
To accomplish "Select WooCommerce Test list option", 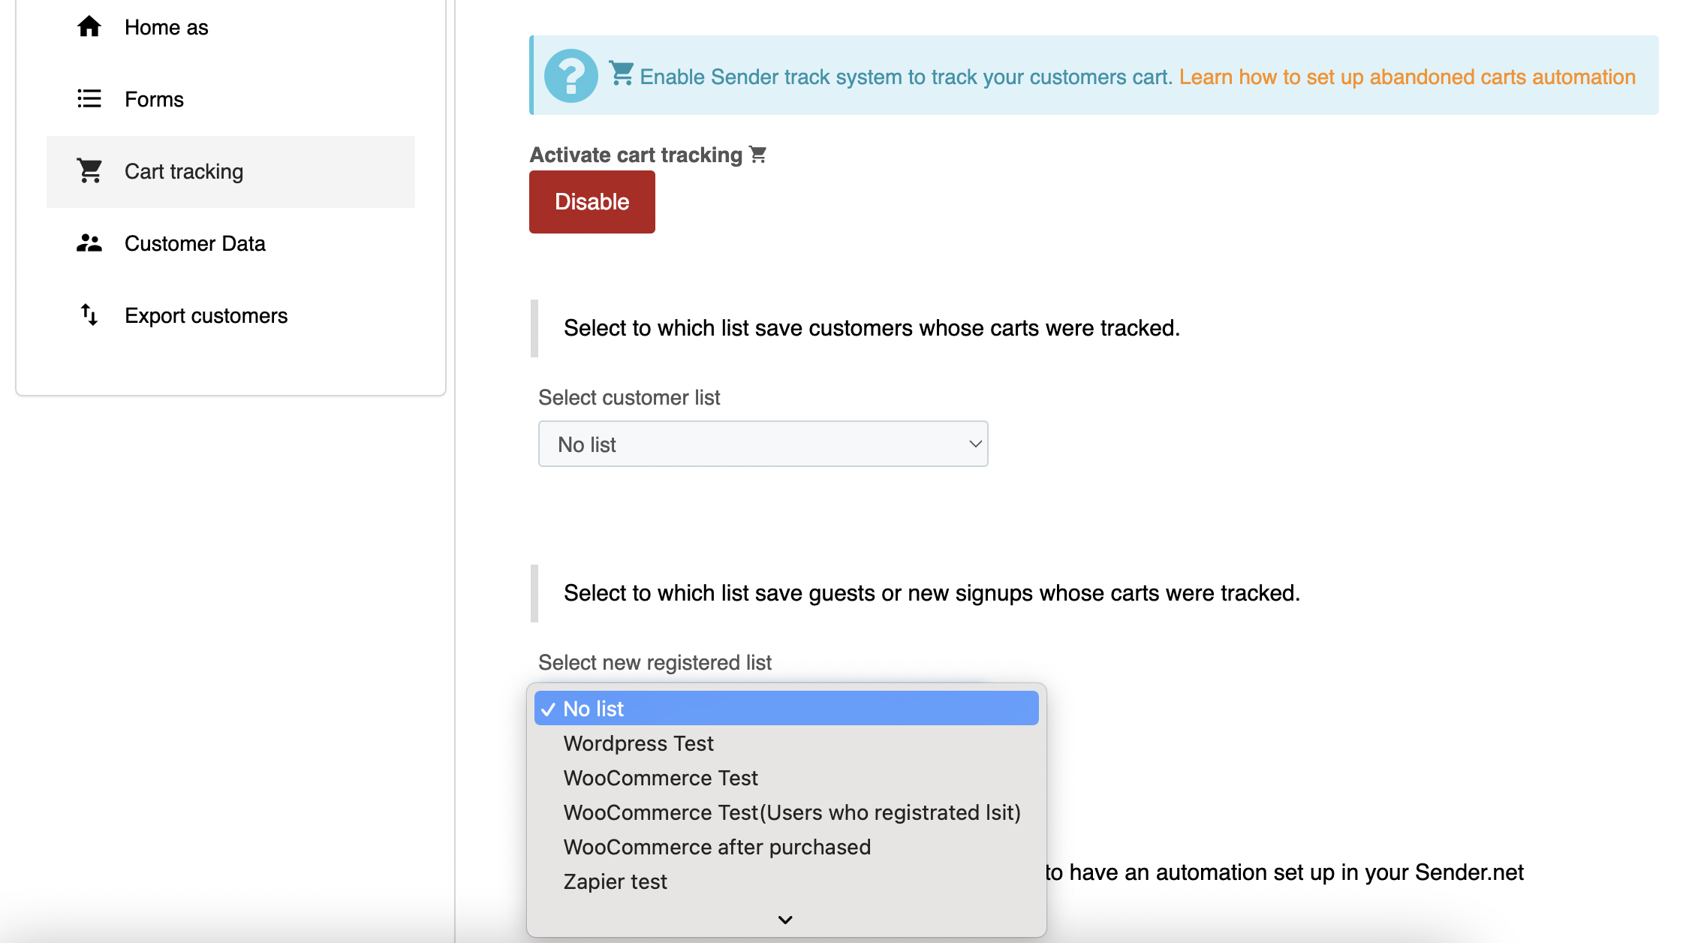I will click(x=661, y=778).
